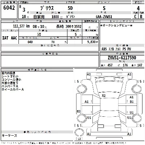Image resolution: width=145 pixels, height=145 pixels.
Task: Click the displacement value 1800
Action: click(55, 17)
